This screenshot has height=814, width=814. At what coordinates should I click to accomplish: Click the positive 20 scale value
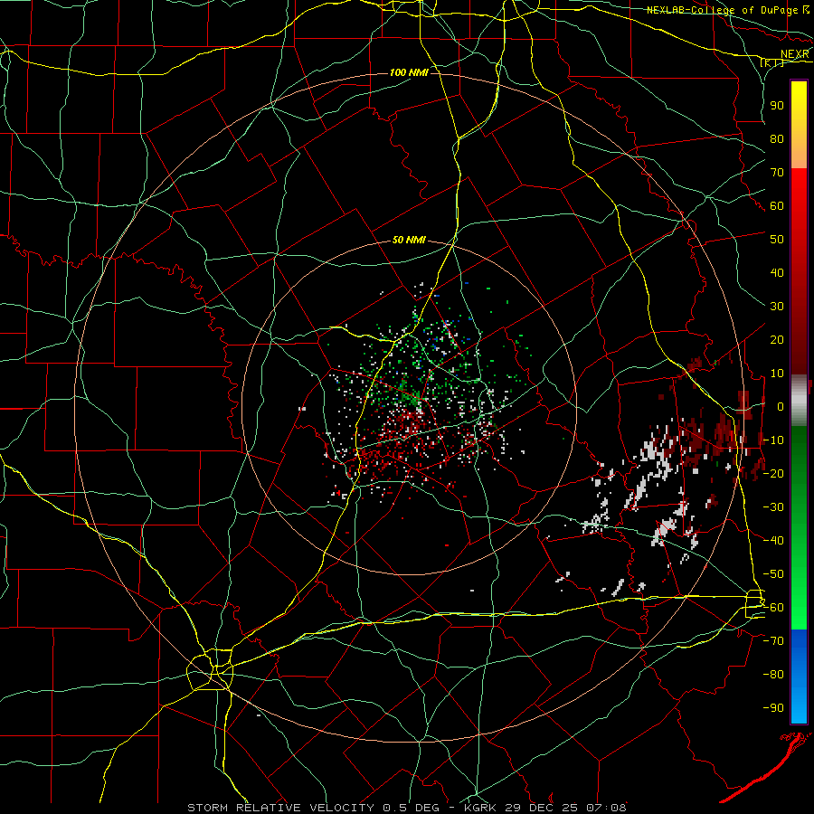pyautogui.click(x=777, y=339)
